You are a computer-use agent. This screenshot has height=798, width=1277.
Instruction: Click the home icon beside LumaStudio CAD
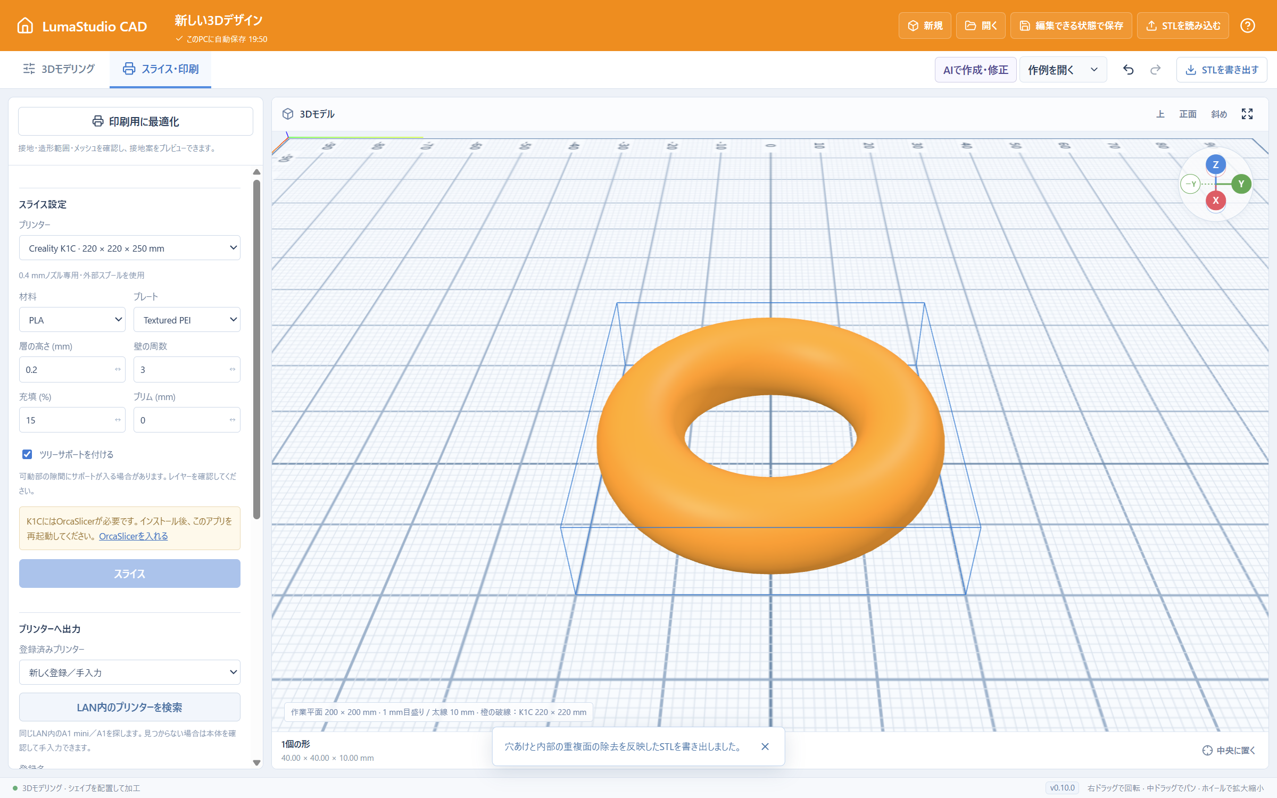click(x=25, y=26)
